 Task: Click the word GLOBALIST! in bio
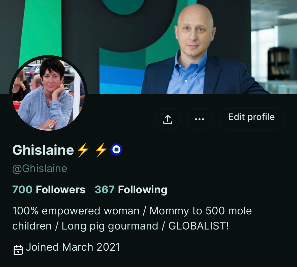[199, 226]
